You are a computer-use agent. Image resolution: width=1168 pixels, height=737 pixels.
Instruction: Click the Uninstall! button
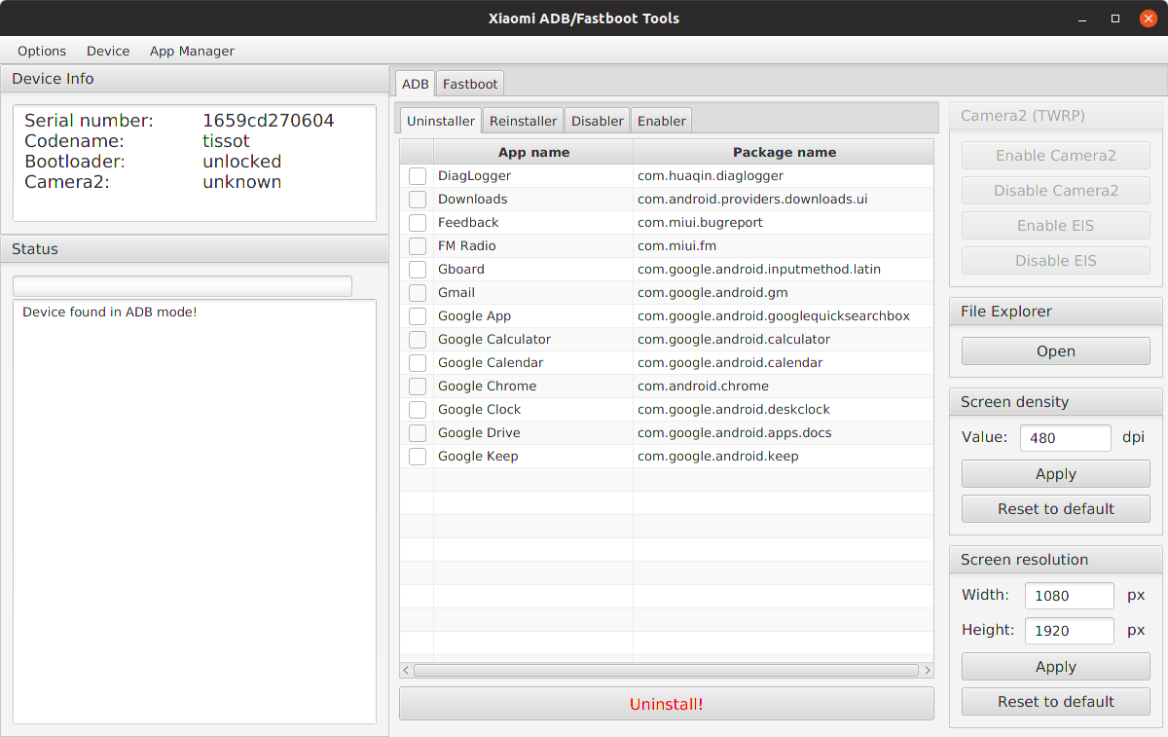[x=666, y=703]
